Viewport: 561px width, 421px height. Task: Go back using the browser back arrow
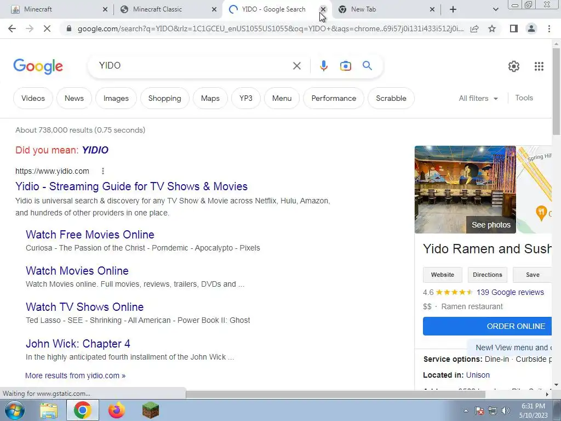tap(12, 29)
